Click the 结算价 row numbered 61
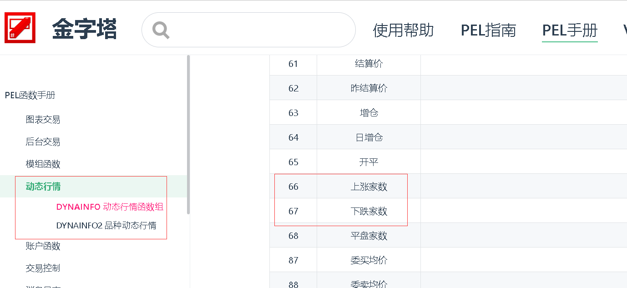Screen dimensions: 627x288 369,64
